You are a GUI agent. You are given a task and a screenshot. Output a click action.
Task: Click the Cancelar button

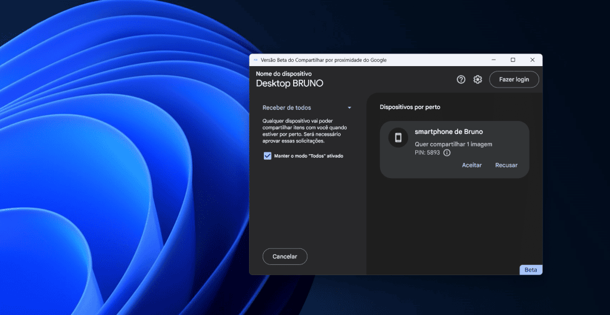coord(285,257)
